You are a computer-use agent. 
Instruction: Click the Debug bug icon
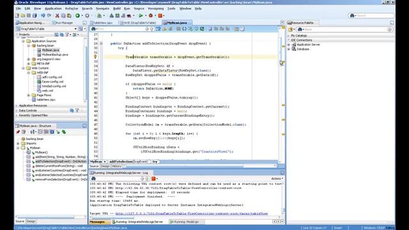pyautogui.click(x=151, y=15)
